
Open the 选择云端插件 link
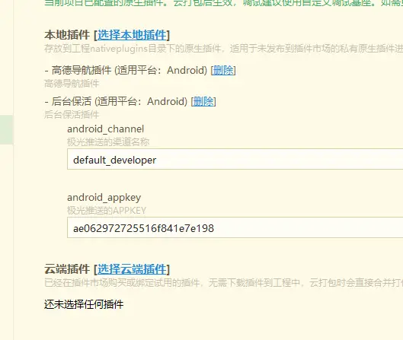[132, 269]
